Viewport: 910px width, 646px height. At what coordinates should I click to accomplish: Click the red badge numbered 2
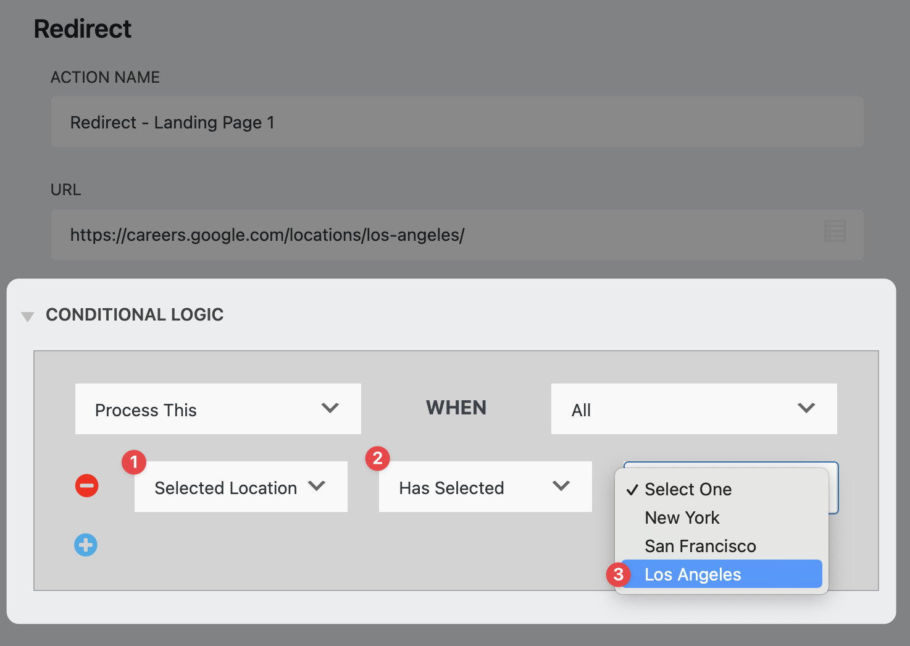378,458
